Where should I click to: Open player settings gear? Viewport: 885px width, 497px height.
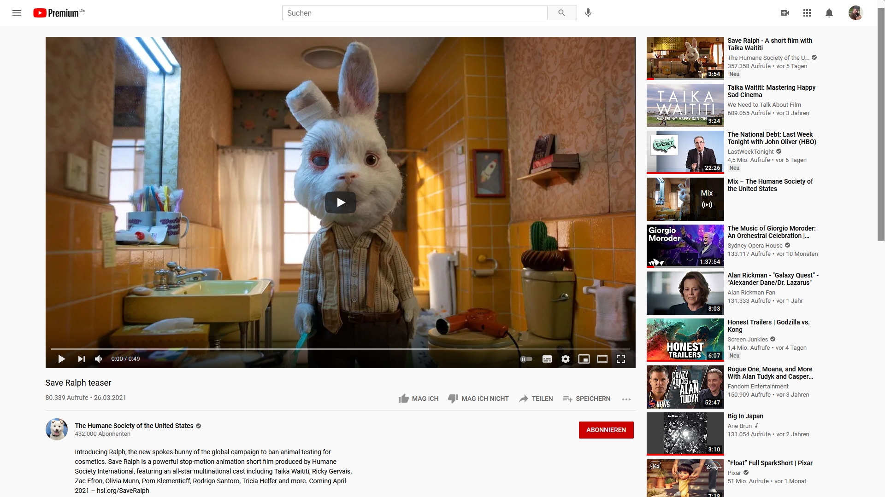pyautogui.click(x=566, y=359)
